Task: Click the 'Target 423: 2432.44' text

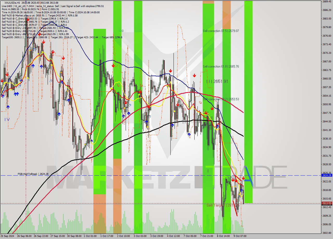Action: (87, 37)
